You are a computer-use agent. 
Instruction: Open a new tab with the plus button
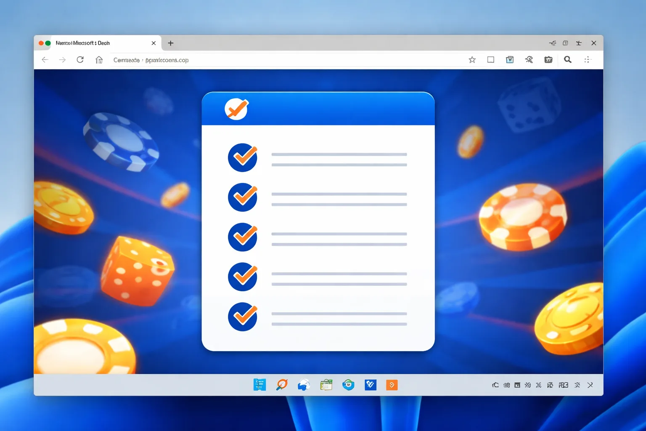tap(171, 43)
